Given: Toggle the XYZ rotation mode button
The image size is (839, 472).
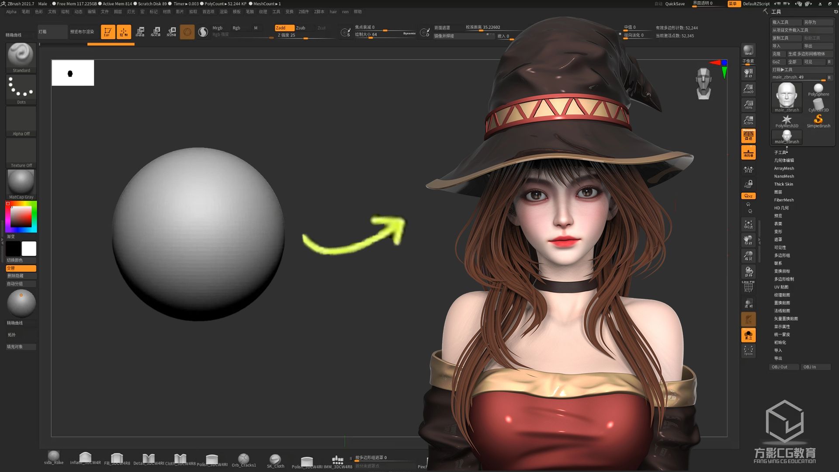Looking at the screenshot, I should 748,196.
